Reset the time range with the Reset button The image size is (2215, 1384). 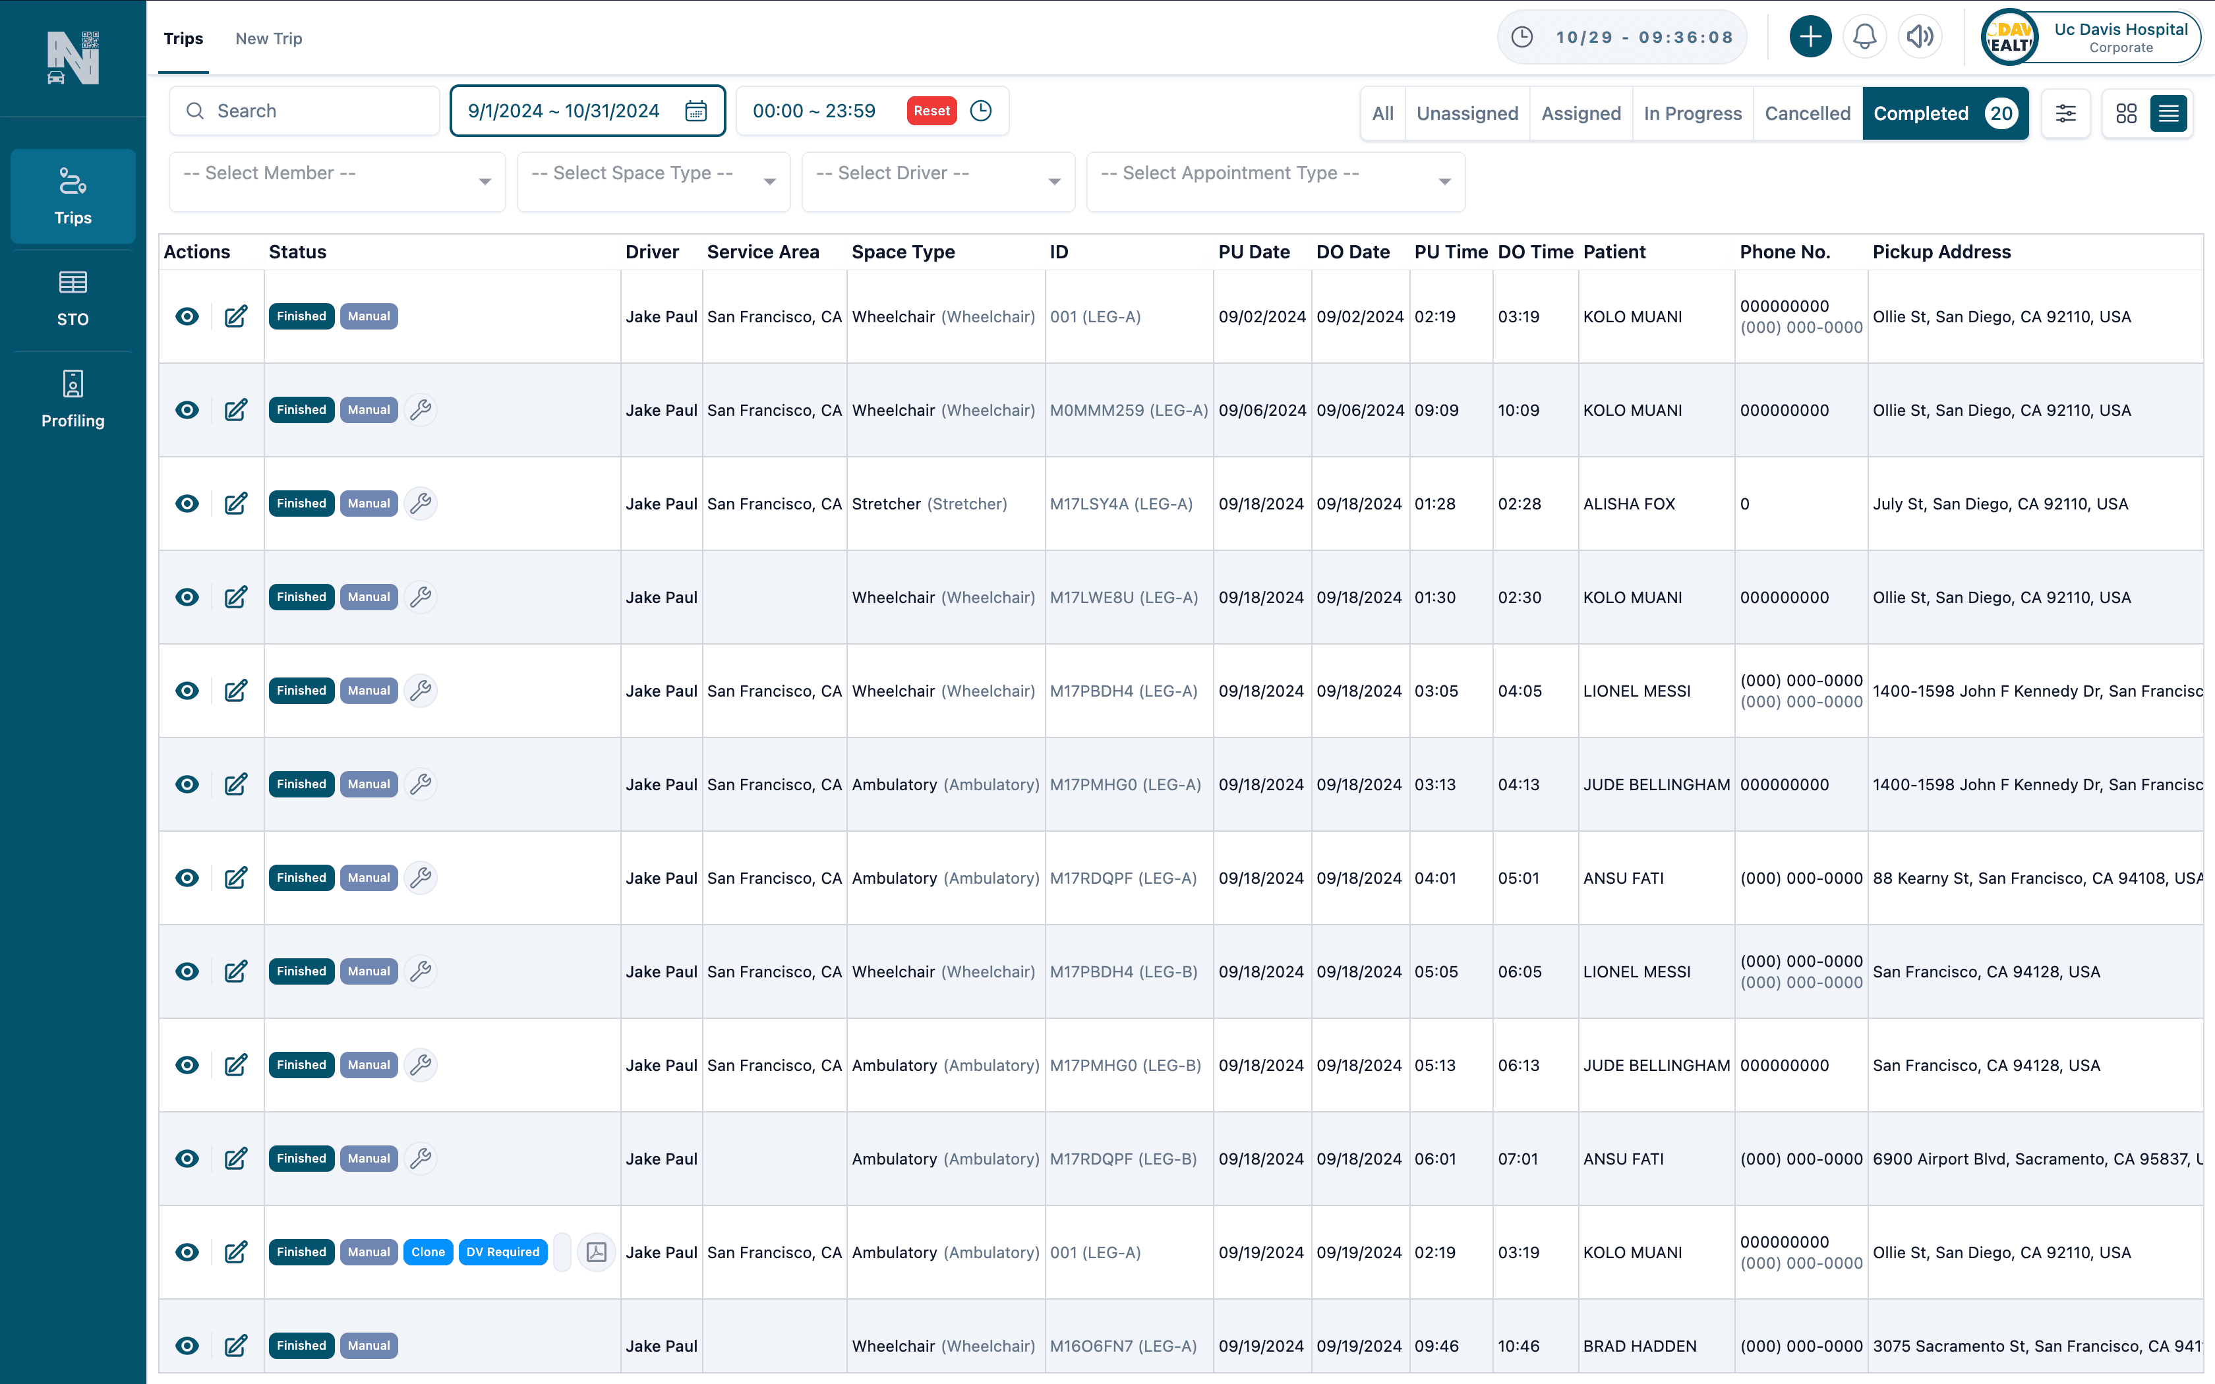click(931, 110)
